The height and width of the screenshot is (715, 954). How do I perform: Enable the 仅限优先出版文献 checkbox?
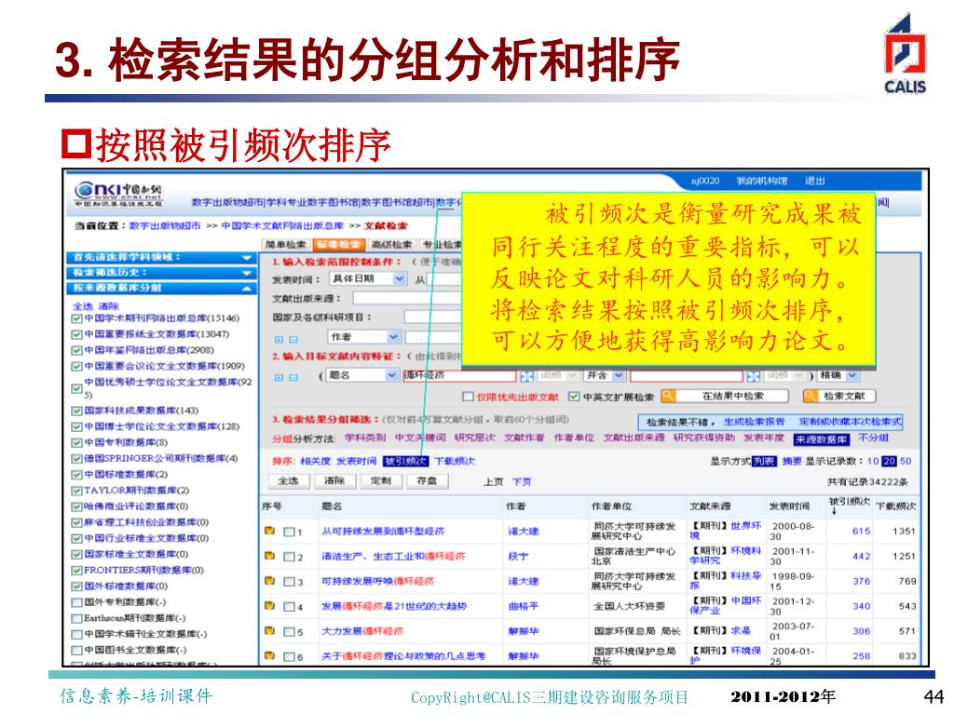pos(468,397)
